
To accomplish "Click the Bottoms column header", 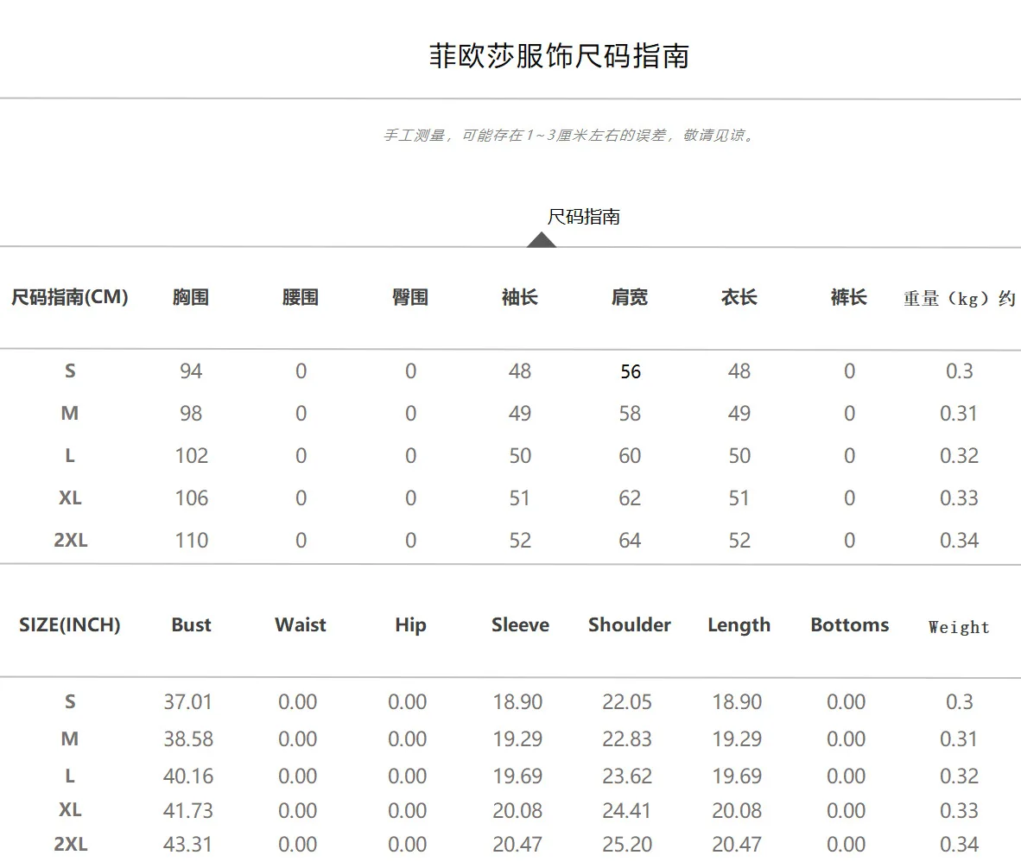I will click(x=849, y=625).
